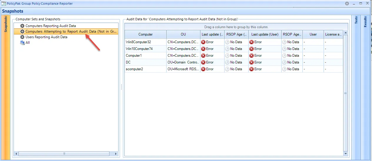Click first RSOP Age clock icon for Computer1

coord(227,56)
